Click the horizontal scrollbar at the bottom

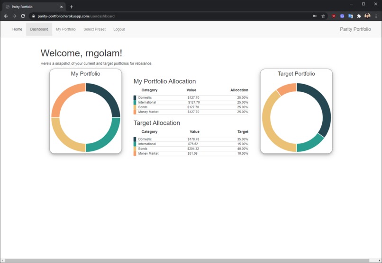[187, 261]
